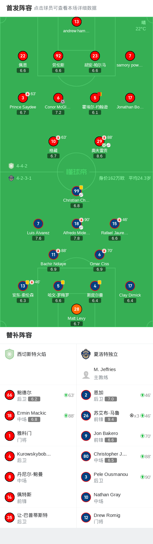Tap player 5 霍埃尔-约翰逊 with card

95,98
